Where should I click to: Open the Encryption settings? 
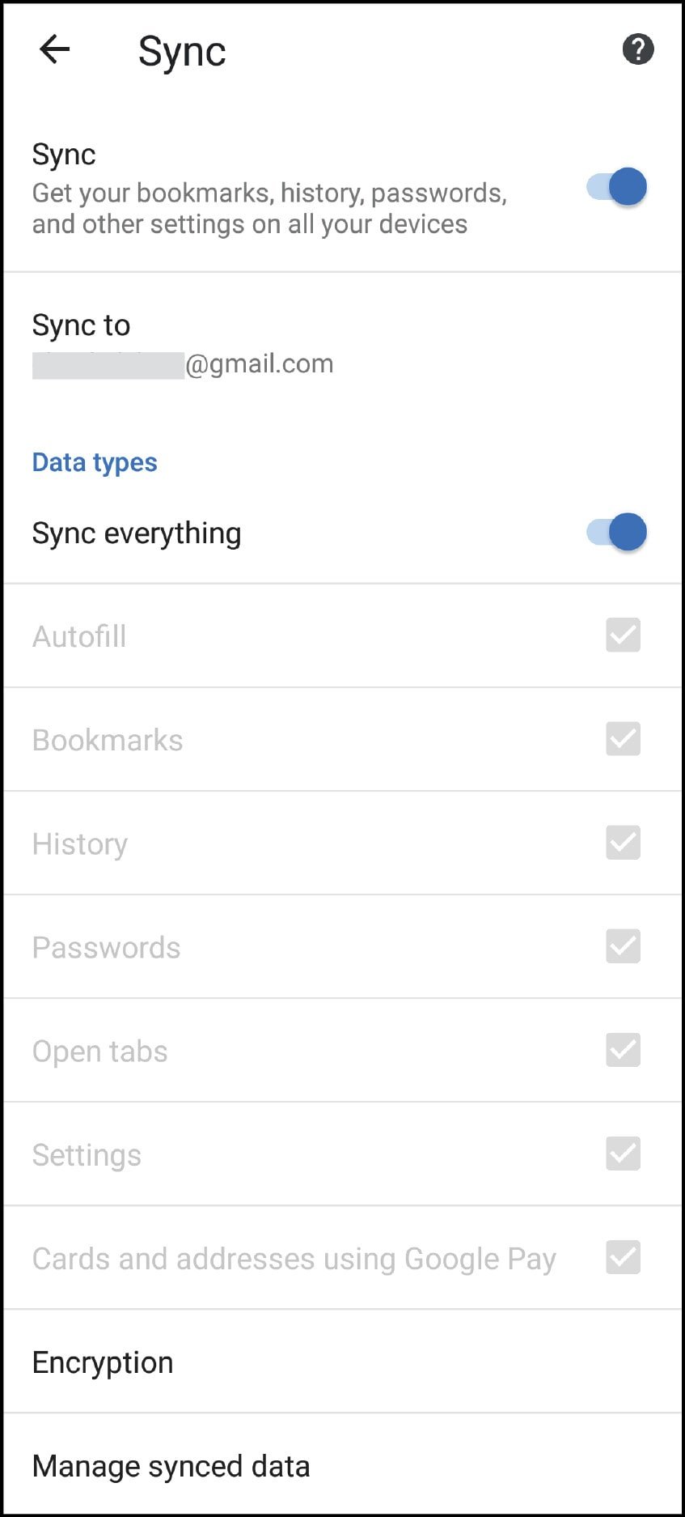pos(103,1362)
